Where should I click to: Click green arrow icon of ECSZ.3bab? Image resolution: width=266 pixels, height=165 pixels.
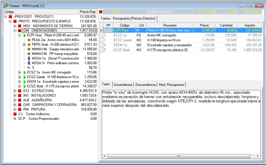coord(24,86)
